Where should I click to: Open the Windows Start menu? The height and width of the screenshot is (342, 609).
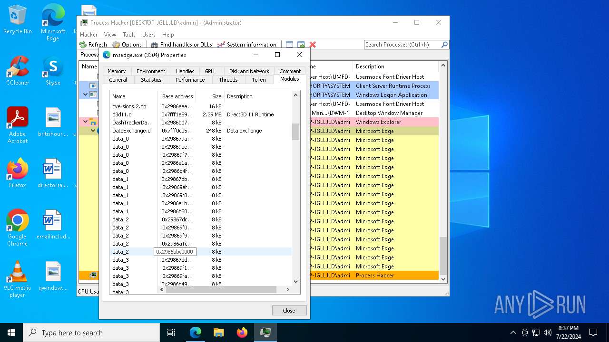click(11, 332)
